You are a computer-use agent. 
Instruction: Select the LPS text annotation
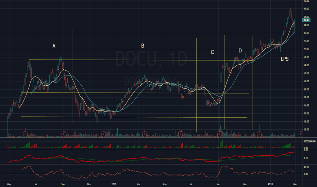click(285, 59)
